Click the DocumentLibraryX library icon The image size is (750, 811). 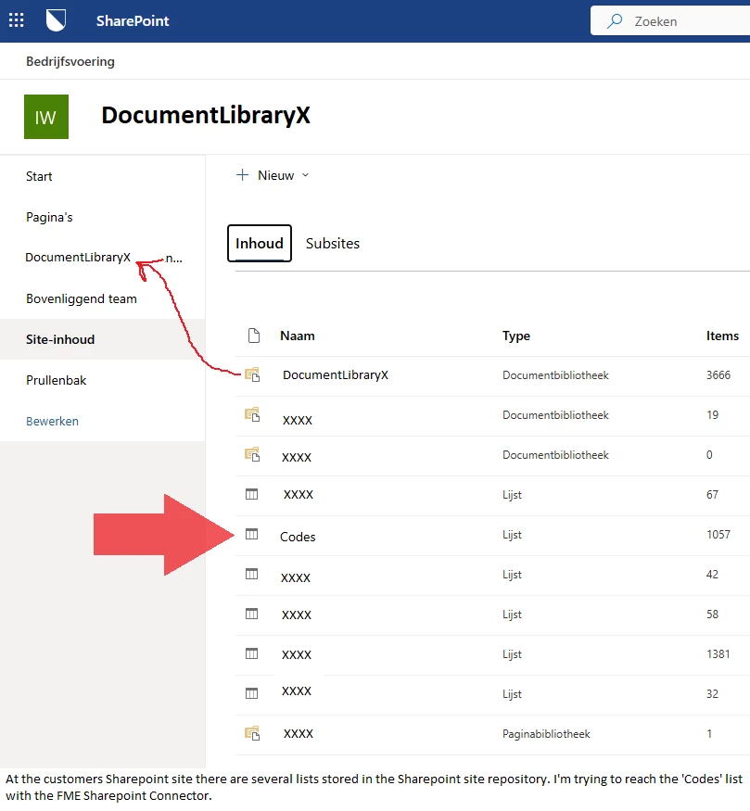coord(252,374)
